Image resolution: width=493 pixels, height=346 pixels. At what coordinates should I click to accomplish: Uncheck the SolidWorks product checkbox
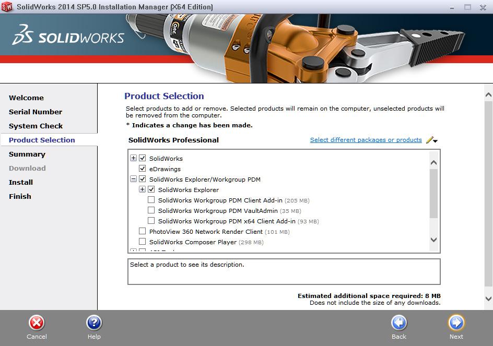tap(143, 158)
